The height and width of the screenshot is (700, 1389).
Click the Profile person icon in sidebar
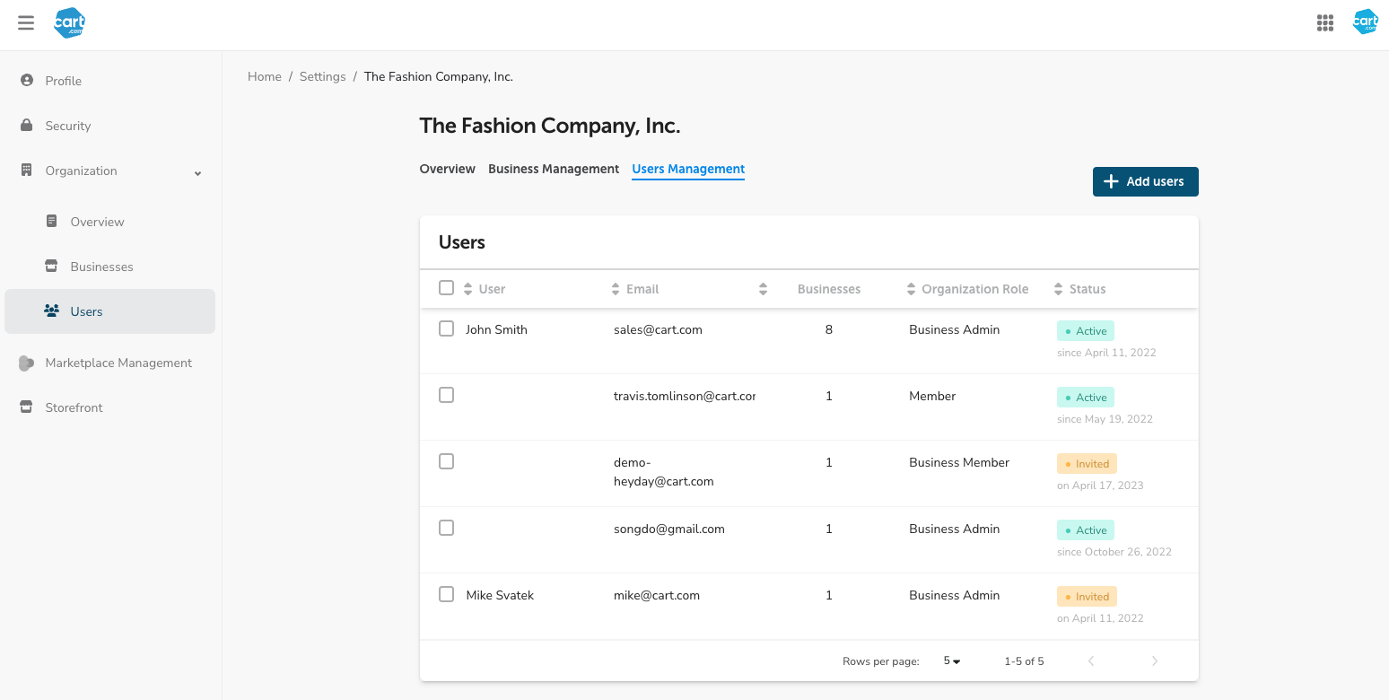coord(27,81)
